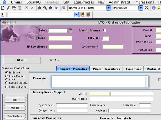The width and height of the screenshot is (161, 120).
Task: Open the Edit menu
Action: click(66, 2)
